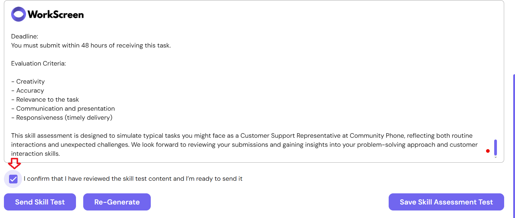Click the purple scrollbar thumb inside text area

coord(495,147)
